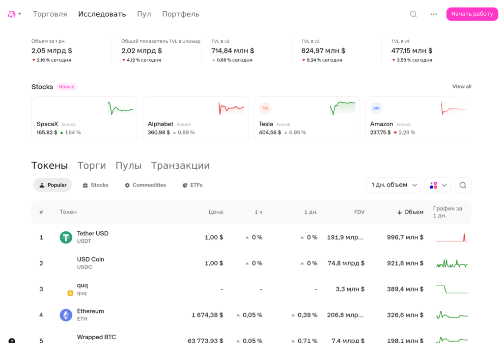Click the token table search icon
Viewport: 503px width, 343px height.
[x=463, y=185]
